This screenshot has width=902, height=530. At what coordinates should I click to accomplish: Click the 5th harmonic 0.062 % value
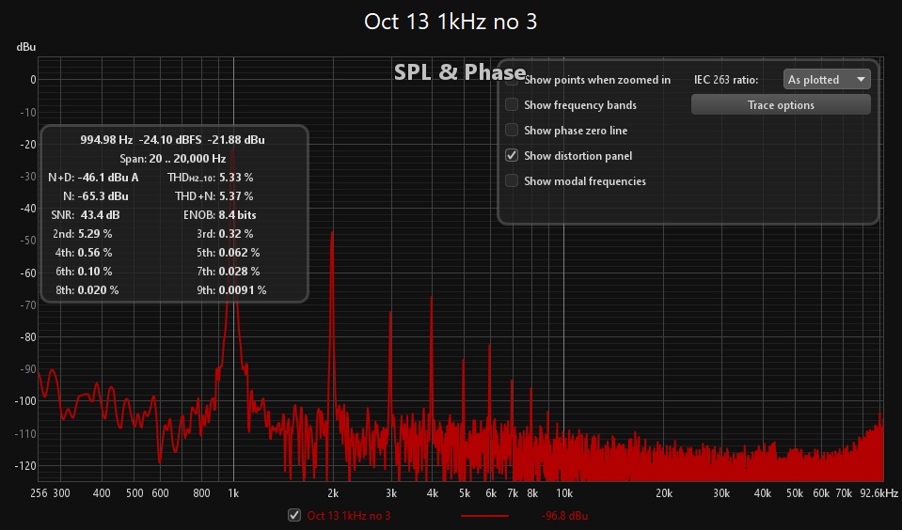point(239,253)
